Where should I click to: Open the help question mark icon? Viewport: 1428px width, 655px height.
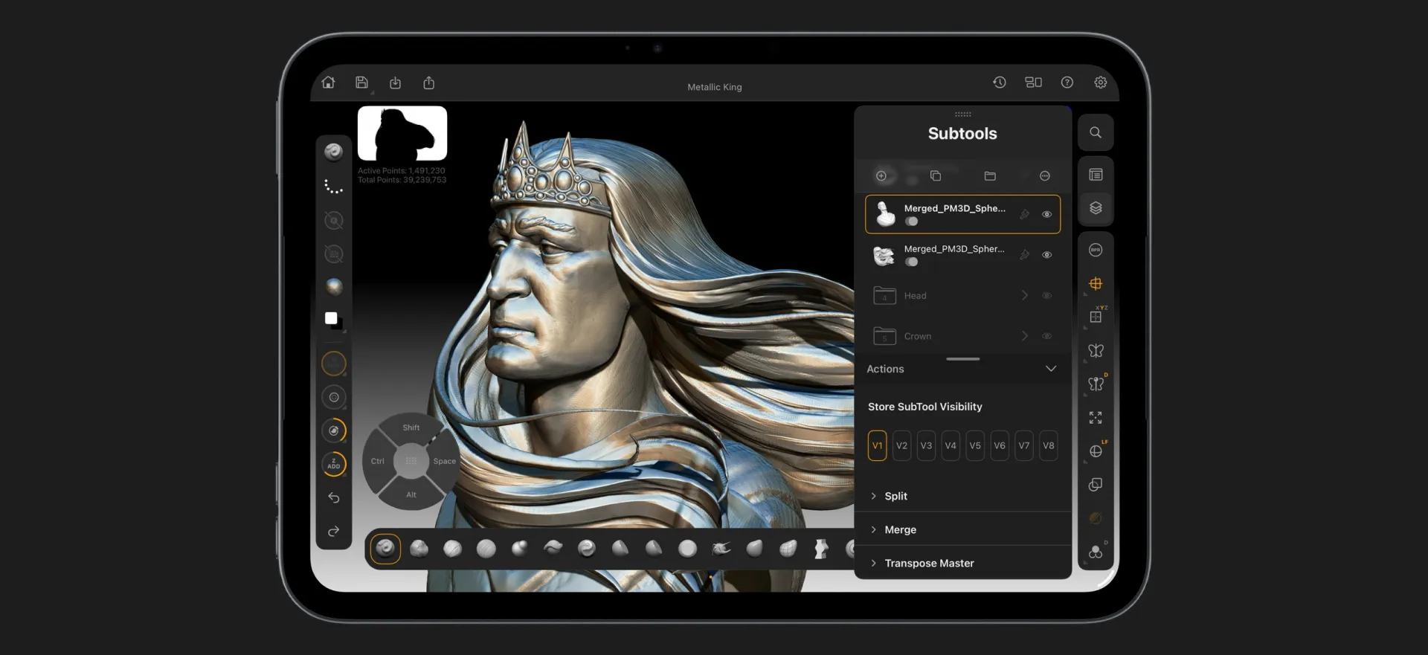click(x=1067, y=83)
